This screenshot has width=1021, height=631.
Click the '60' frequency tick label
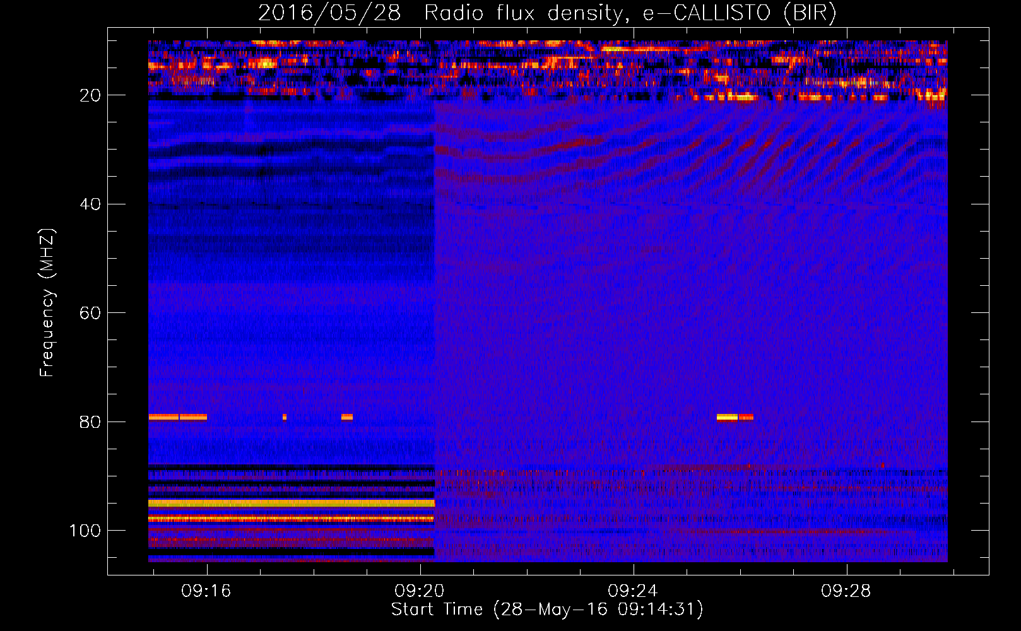click(x=90, y=313)
